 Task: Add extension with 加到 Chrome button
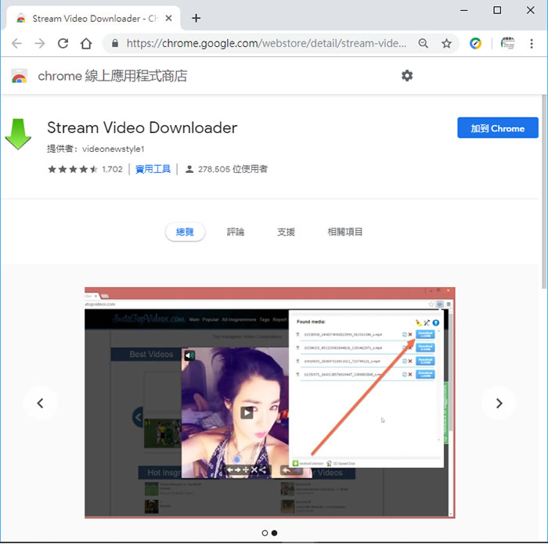click(497, 128)
